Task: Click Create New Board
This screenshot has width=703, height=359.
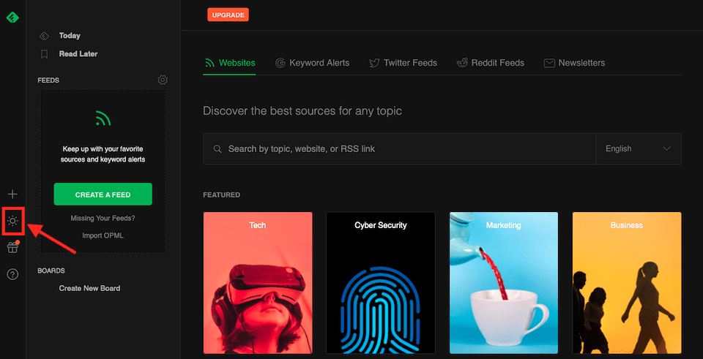Action: pyautogui.click(x=89, y=288)
